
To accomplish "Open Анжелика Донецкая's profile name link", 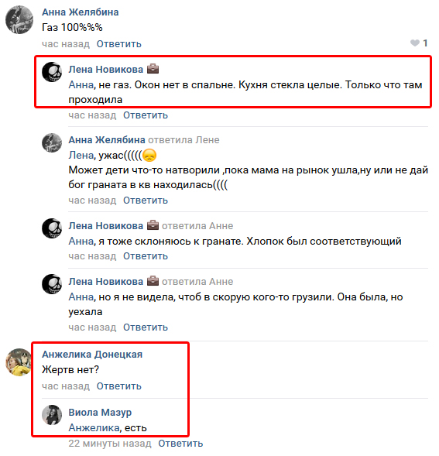I will pyautogui.click(x=92, y=355).
